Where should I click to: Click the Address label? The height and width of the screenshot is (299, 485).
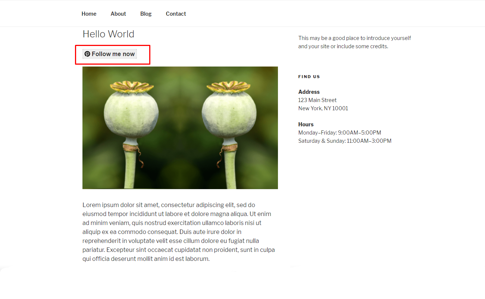click(x=309, y=92)
